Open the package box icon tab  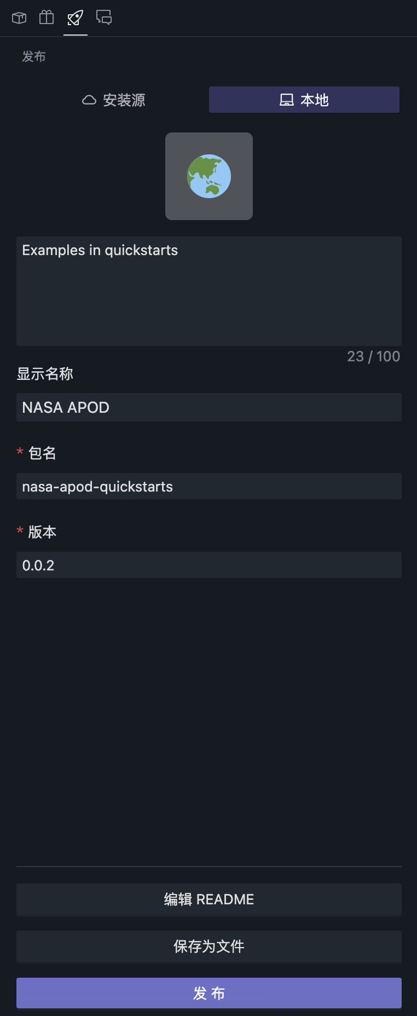pyautogui.click(x=19, y=18)
